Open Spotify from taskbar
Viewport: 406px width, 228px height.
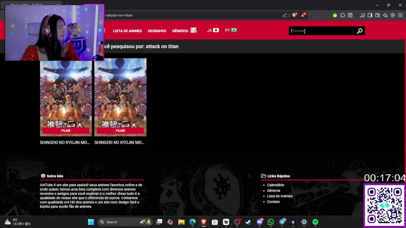(315, 222)
